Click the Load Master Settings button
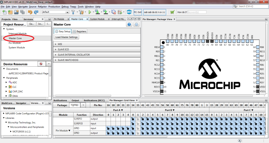Screen dimensions: 269x143 [x=66, y=37]
